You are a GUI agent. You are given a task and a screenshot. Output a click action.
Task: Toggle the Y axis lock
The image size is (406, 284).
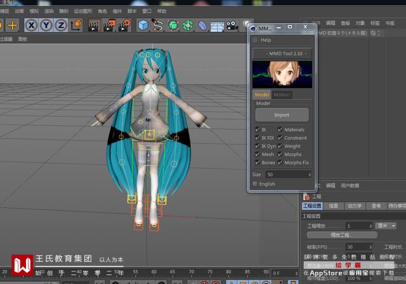click(x=46, y=25)
